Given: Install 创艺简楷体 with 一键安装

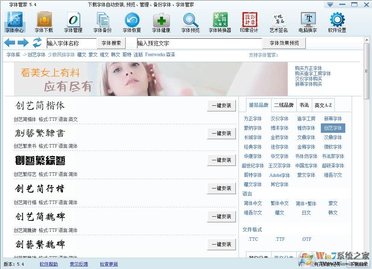Looking at the screenshot, I should (x=222, y=106).
